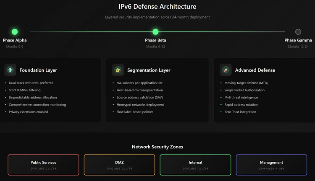315x181 pixels.
Task: Select the Phase Beta timeline dot
Action: 155,31
